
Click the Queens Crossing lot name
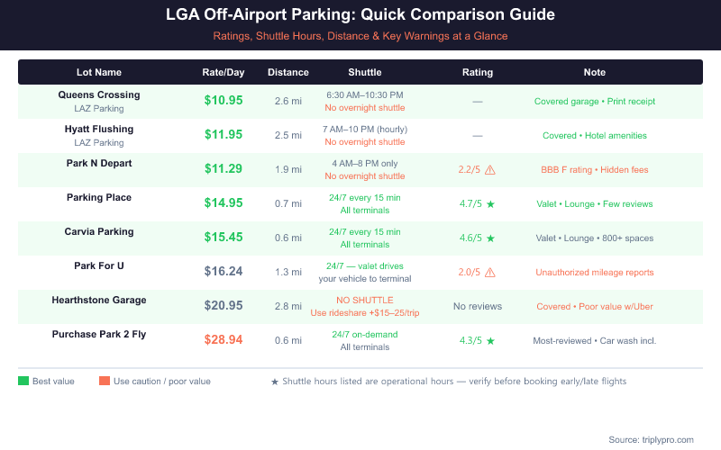coord(99,94)
